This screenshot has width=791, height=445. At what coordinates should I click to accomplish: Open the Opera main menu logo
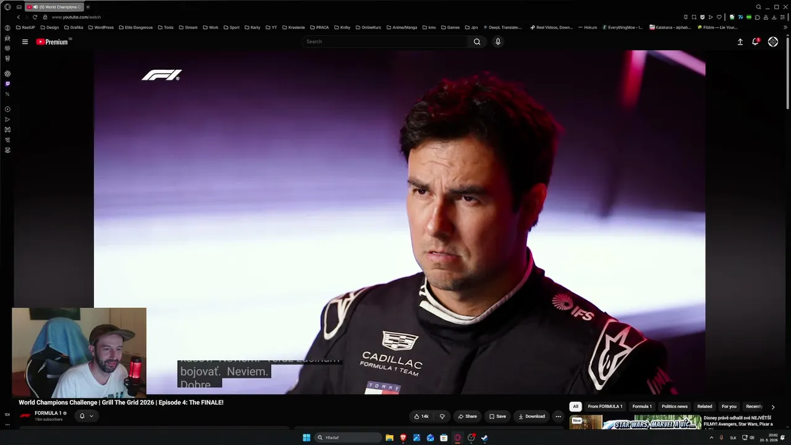tap(7, 7)
